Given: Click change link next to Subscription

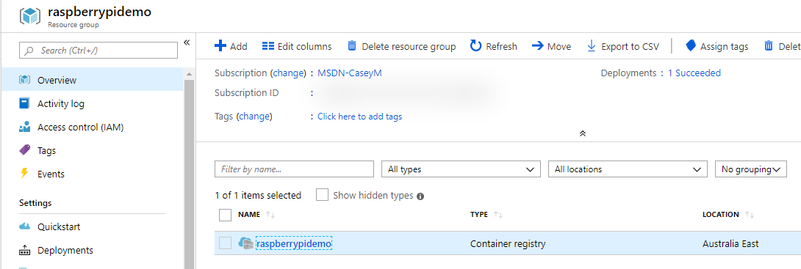Looking at the screenshot, I should tap(288, 73).
